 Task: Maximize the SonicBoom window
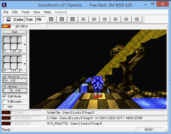click(153, 4)
